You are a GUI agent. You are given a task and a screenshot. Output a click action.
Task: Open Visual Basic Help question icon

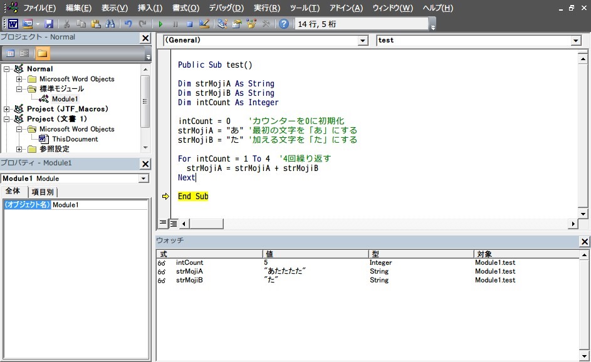284,24
